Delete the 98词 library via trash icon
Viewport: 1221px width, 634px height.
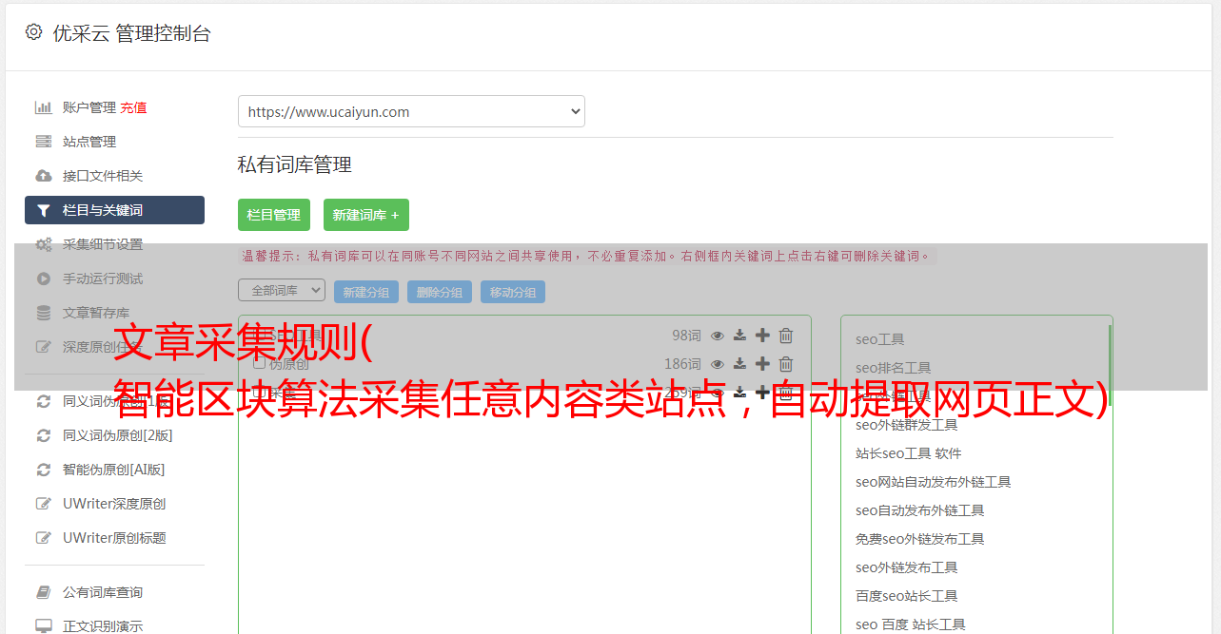click(786, 335)
